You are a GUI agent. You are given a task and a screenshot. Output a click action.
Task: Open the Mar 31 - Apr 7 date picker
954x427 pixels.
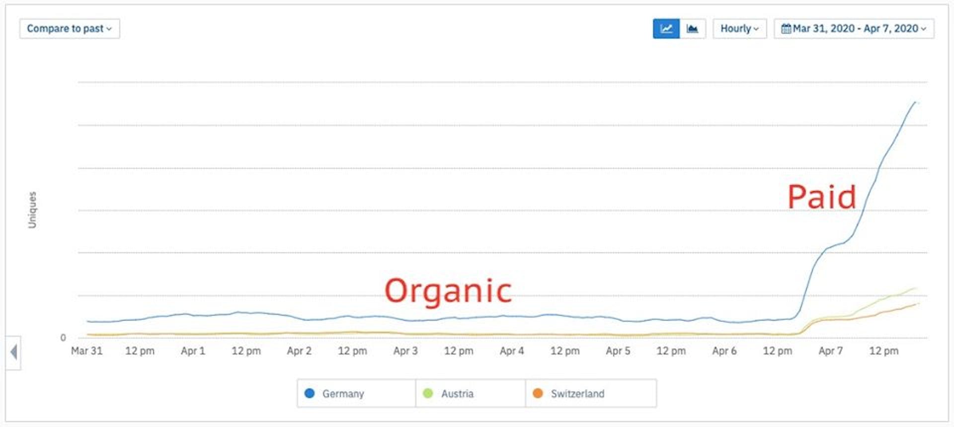point(855,29)
